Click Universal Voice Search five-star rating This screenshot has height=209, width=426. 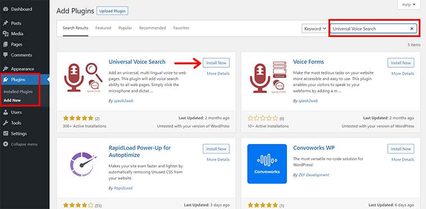click(78, 118)
